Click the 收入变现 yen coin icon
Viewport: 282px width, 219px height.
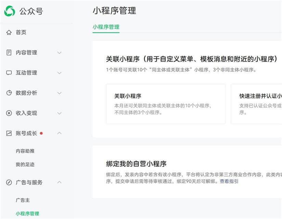(9, 113)
